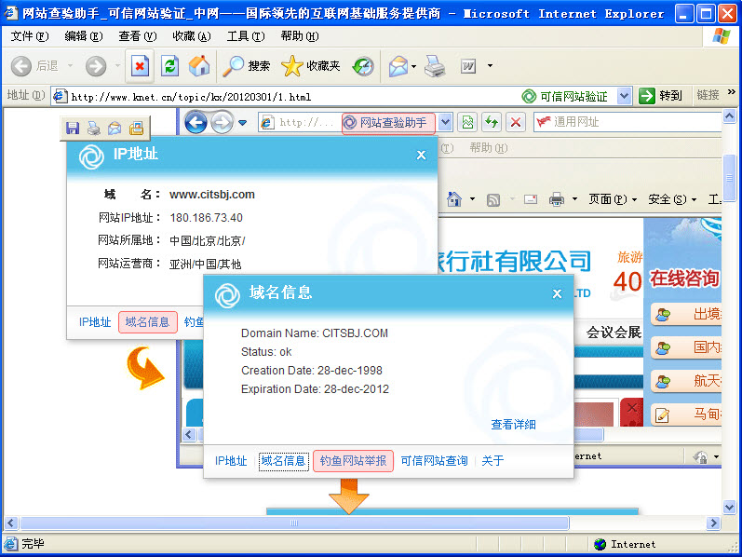Open the 帮助(H) menu
Viewport: 742px width, 557px height.
coord(300,36)
